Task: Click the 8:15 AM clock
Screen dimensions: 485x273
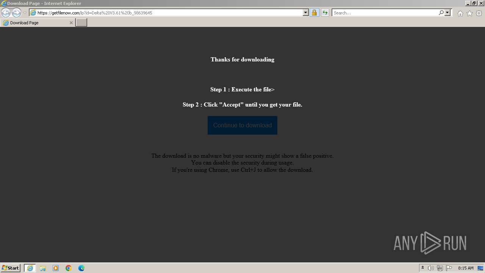Action: point(466,268)
